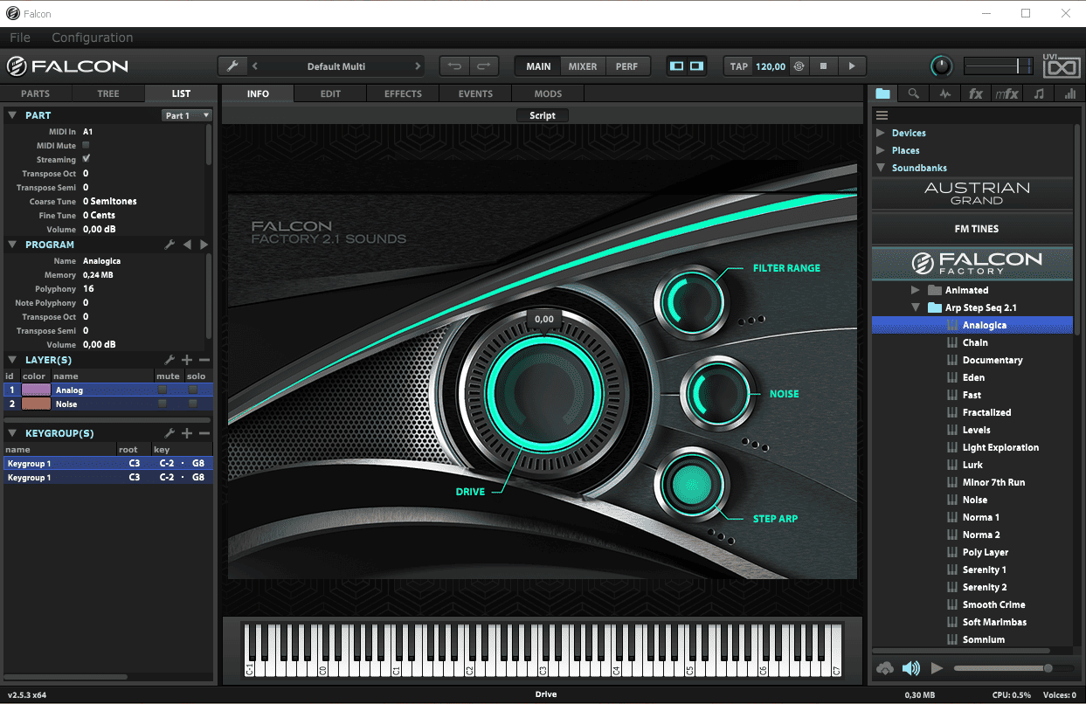Image resolution: width=1086 pixels, height=704 pixels.
Task: Open the events music note tab in browser
Action: coord(1038,94)
